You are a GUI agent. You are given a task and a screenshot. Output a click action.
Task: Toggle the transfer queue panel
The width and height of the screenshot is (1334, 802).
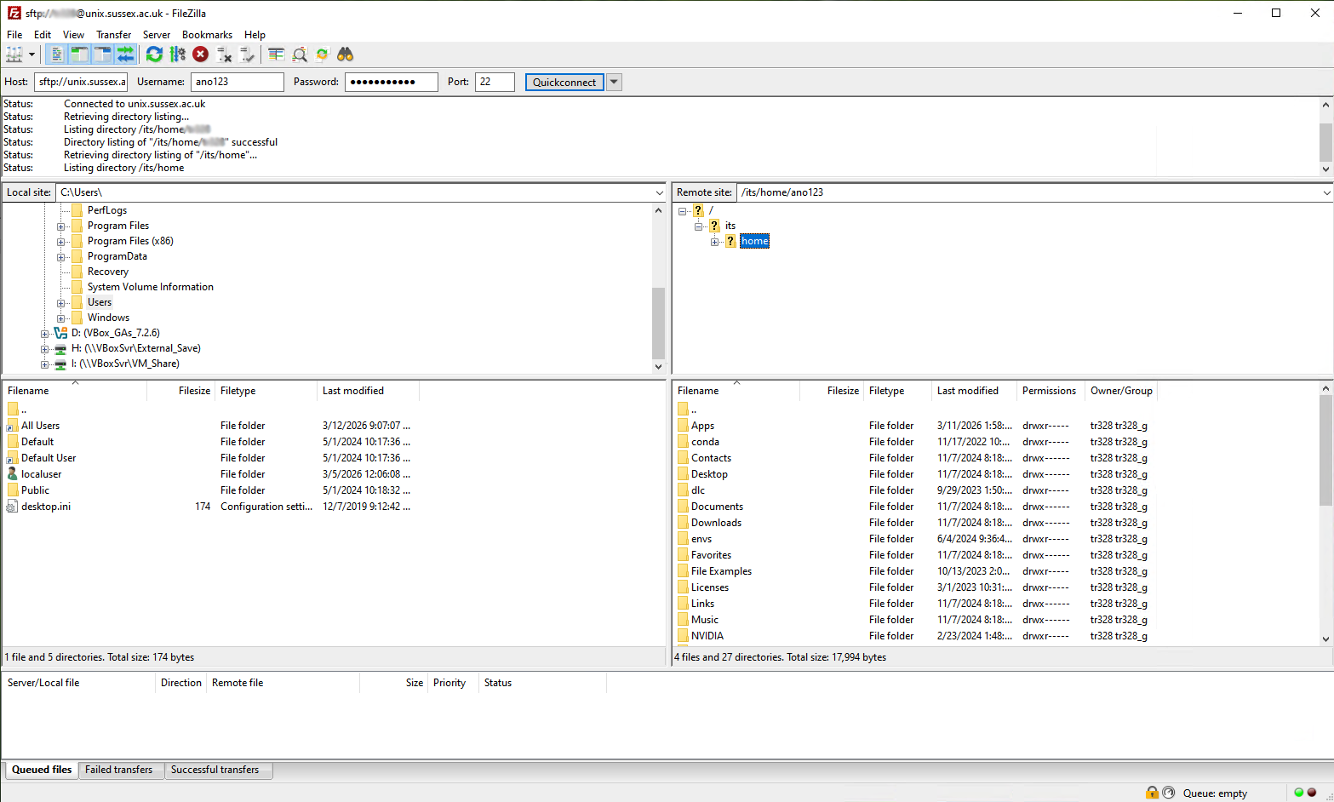(x=124, y=54)
